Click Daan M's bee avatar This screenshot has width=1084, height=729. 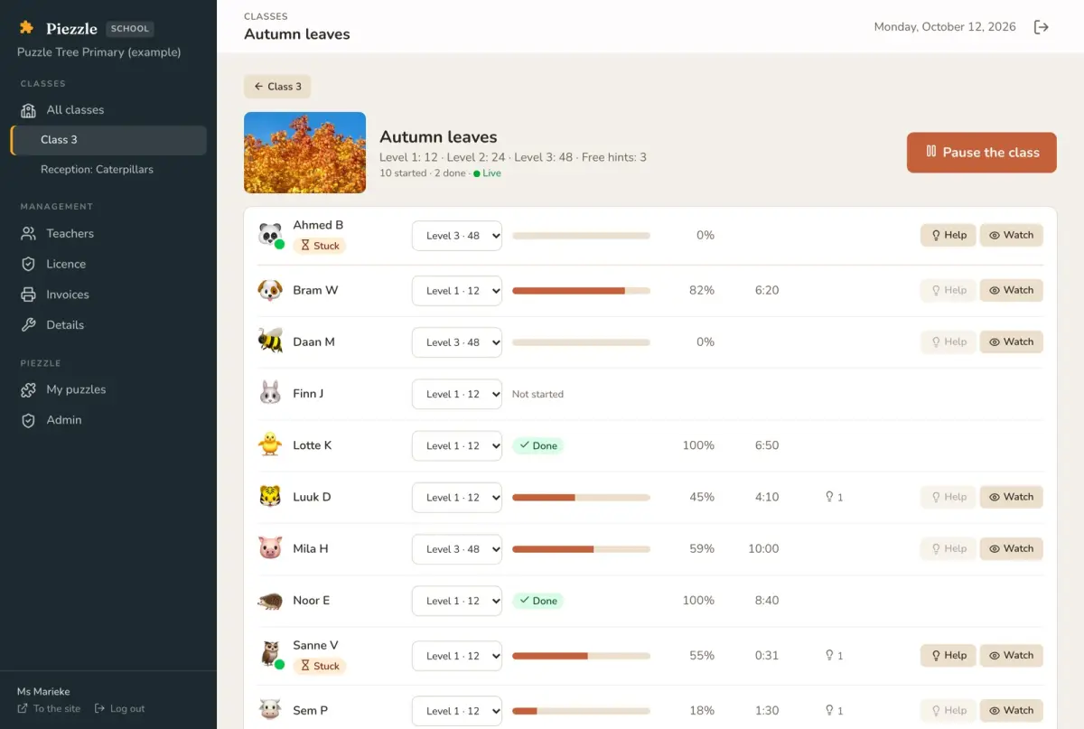(270, 341)
